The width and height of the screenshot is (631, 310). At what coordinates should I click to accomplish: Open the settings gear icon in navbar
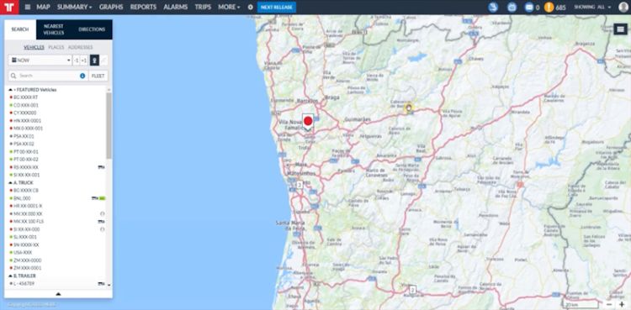tap(251, 8)
